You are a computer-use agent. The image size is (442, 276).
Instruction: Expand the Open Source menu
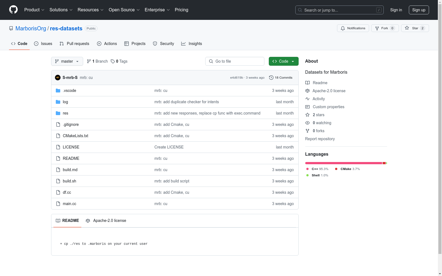tap(124, 10)
